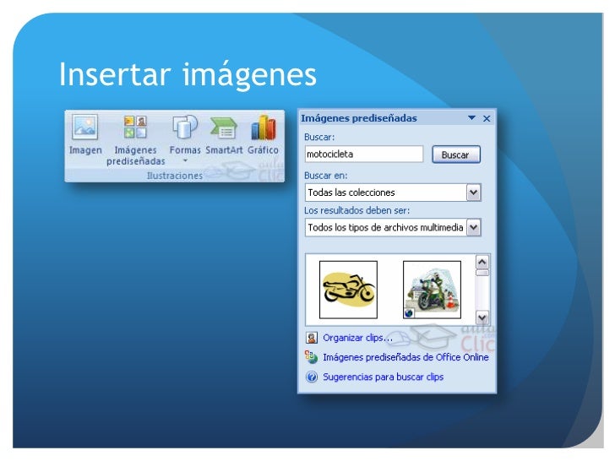Select the green motorcycle rider thumbnail
Viewport: 615px width, 461px height.
432,290
